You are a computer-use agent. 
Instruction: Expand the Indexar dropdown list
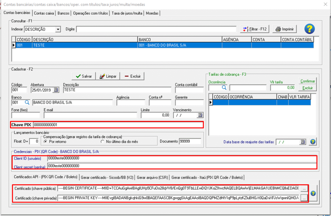58,29
